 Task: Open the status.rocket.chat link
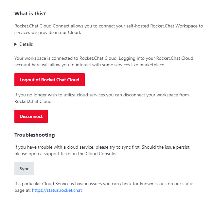pyautogui.click(x=57, y=190)
